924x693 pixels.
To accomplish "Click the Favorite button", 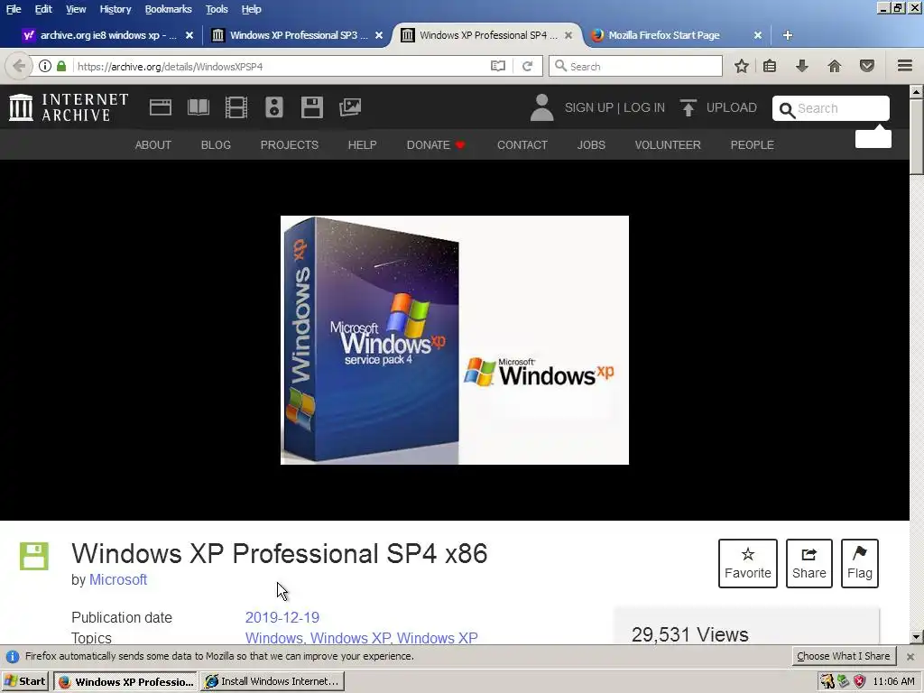I will [x=748, y=563].
